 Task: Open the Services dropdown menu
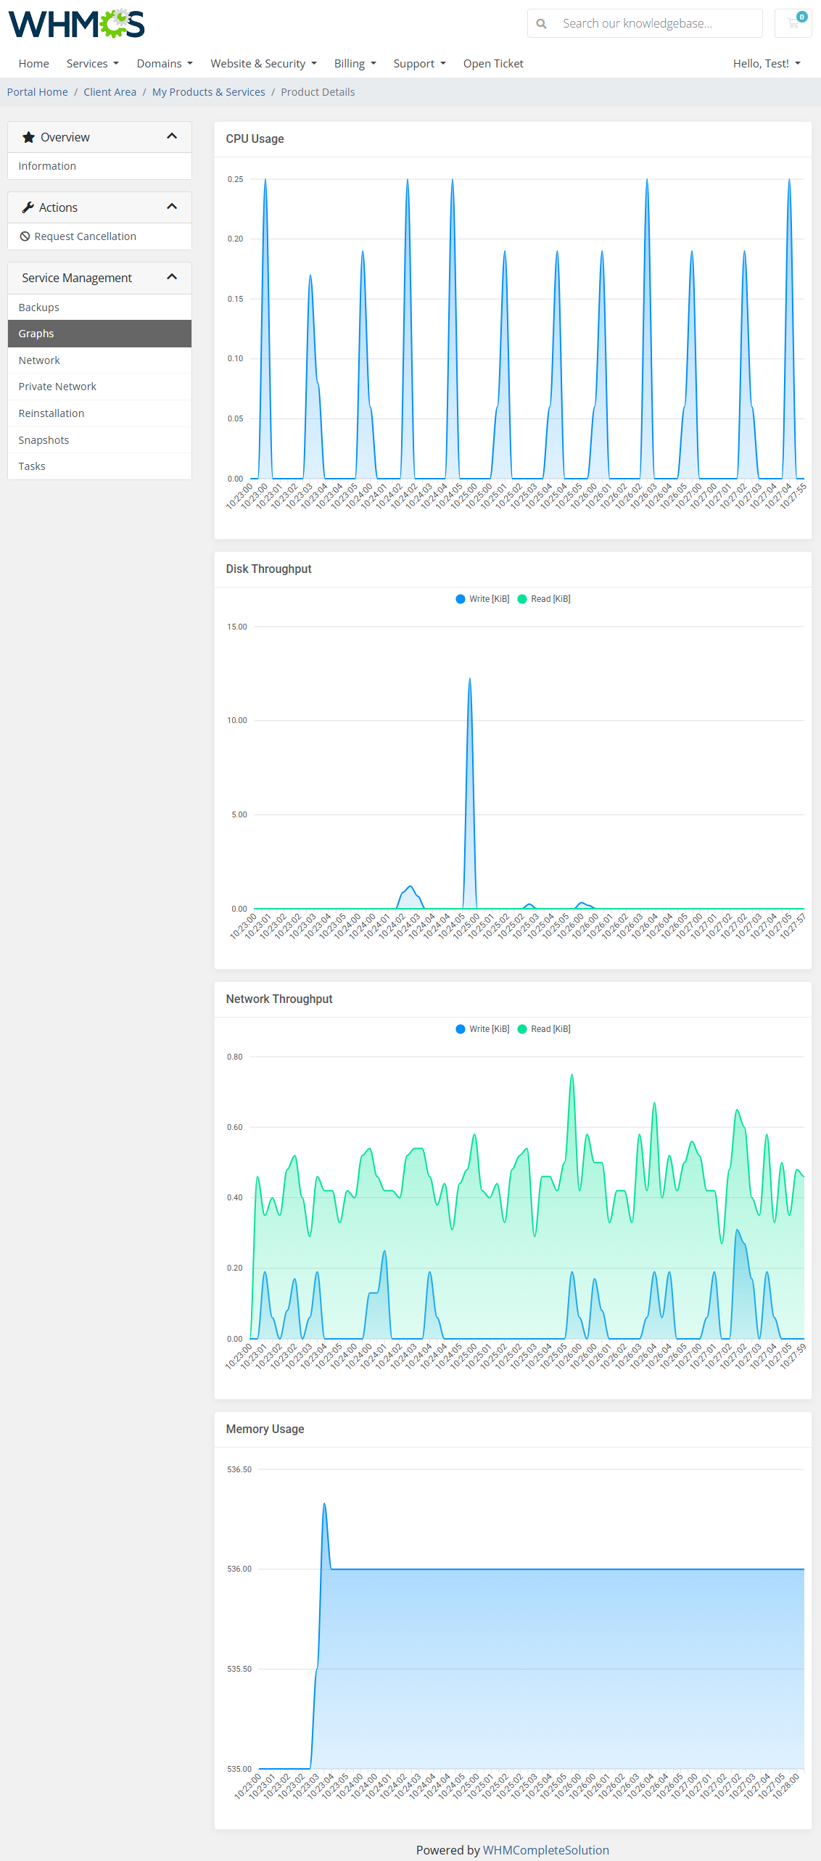tap(92, 64)
